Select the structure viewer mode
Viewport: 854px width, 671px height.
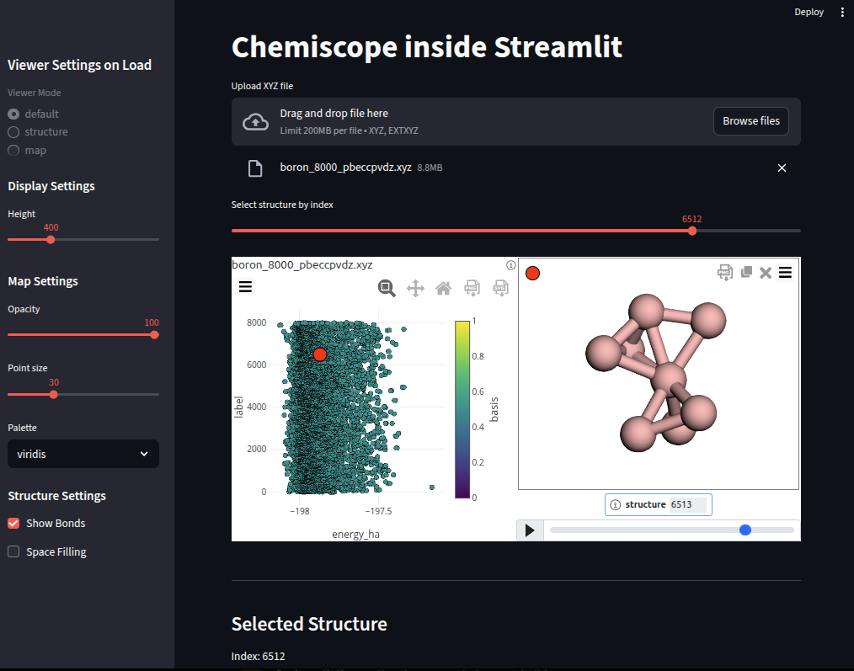click(x=13, y=132)
